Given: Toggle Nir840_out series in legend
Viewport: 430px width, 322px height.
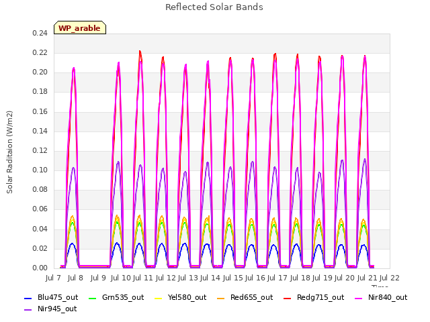Looking at the screenshot, I should coord(381,297).
